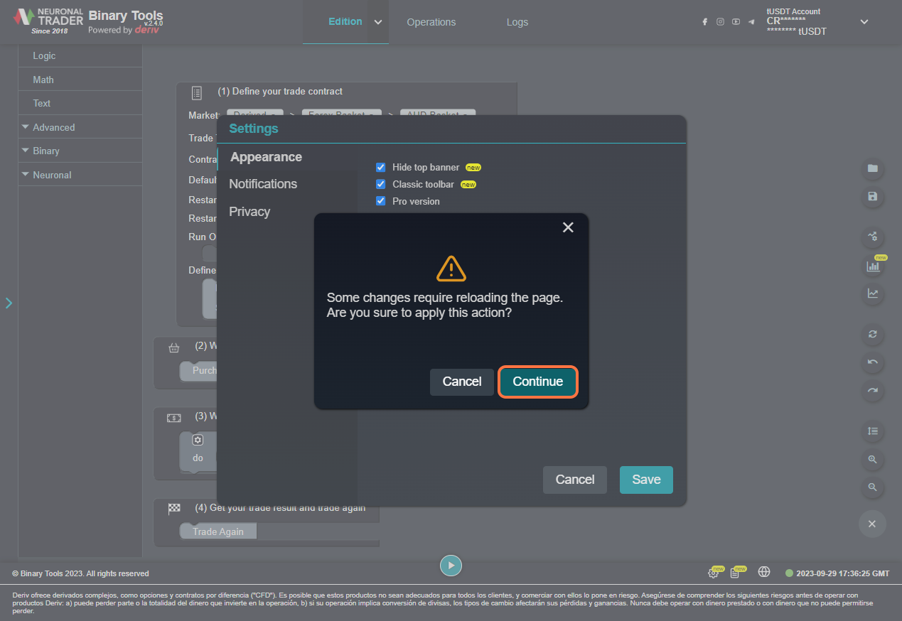Close the warning dialog with the X
Screen dimensions: 902x621
click(567, 227)
